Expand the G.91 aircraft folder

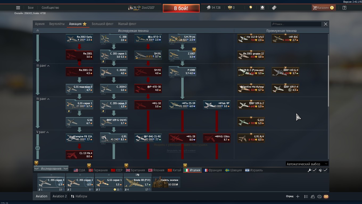(x=114, y=138)
